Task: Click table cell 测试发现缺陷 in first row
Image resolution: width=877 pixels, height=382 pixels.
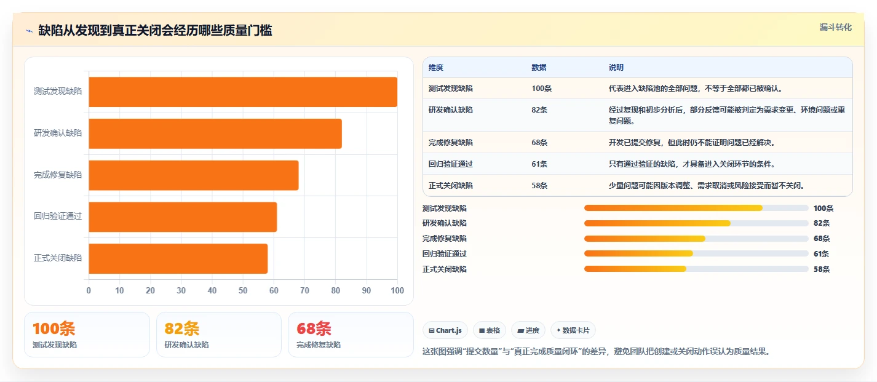Action: tap(451, 89)
